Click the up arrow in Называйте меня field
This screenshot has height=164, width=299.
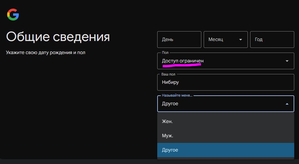coord(287,104)
